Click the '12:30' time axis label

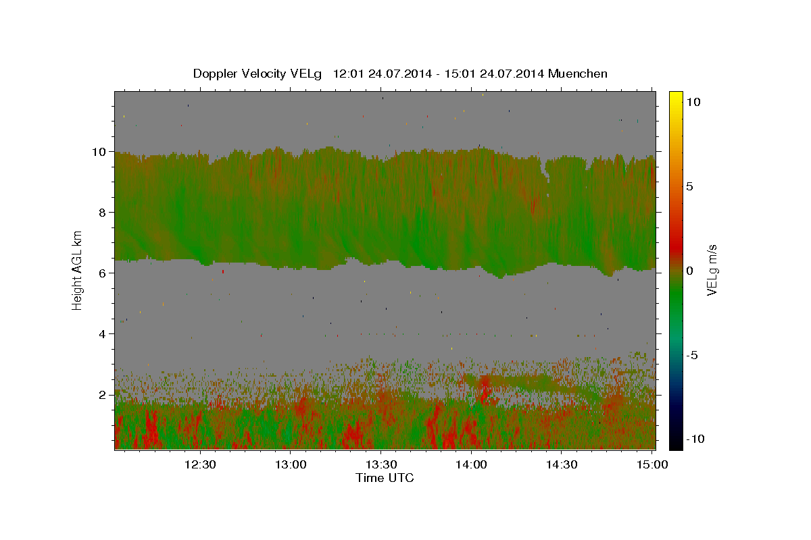(200, 464)
